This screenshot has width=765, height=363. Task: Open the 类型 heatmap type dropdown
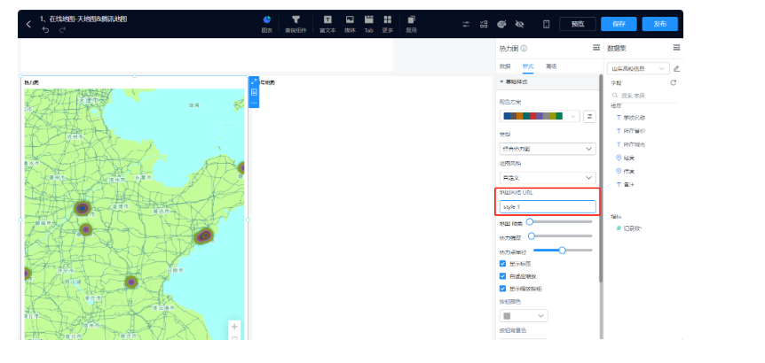coord(548,149)
